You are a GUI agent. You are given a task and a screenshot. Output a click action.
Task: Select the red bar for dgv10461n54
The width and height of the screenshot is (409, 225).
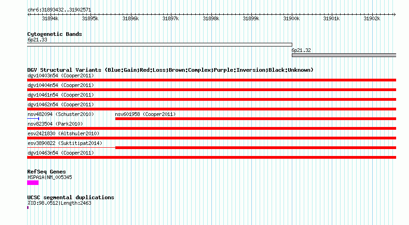point(211,99)
